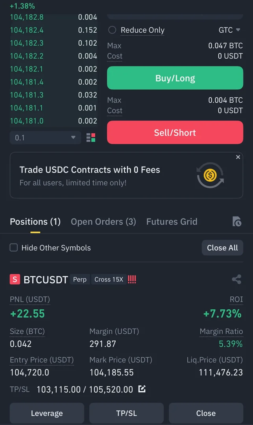Open the Futures Grid tab
Image resolution: width=253 pixels, height=425 pixels.
tap(172, 222)
